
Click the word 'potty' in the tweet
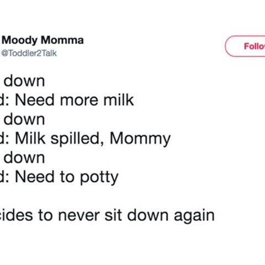(99, 178)
